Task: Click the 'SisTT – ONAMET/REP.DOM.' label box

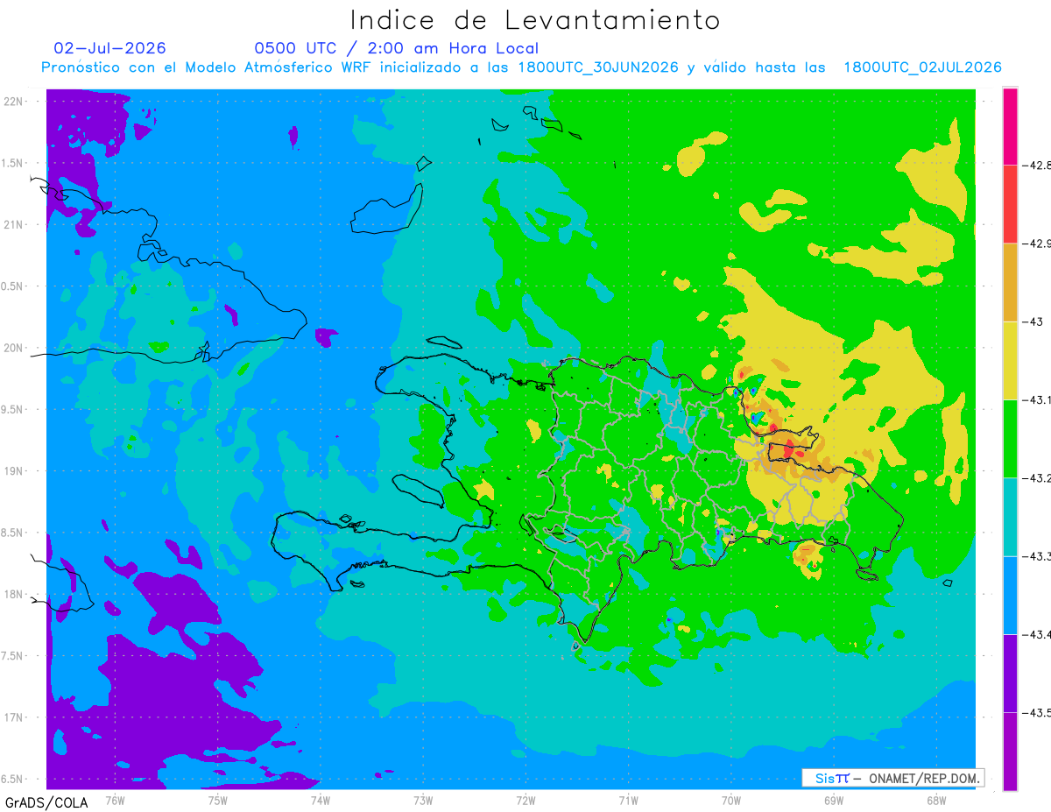Action: coord(892,778)
